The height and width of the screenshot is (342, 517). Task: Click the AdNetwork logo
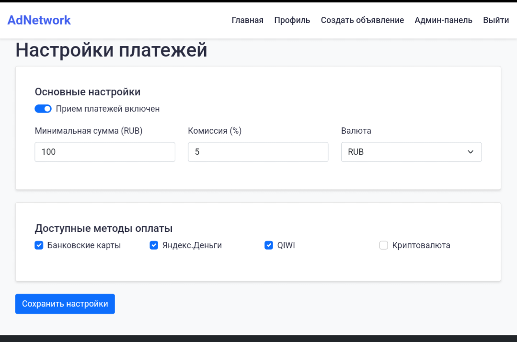tap(39, 20)
